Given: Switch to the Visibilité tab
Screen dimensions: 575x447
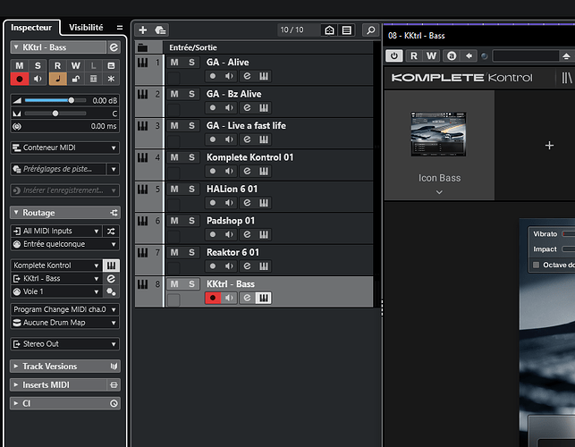Looking at the screenshot, I should 86,29.
